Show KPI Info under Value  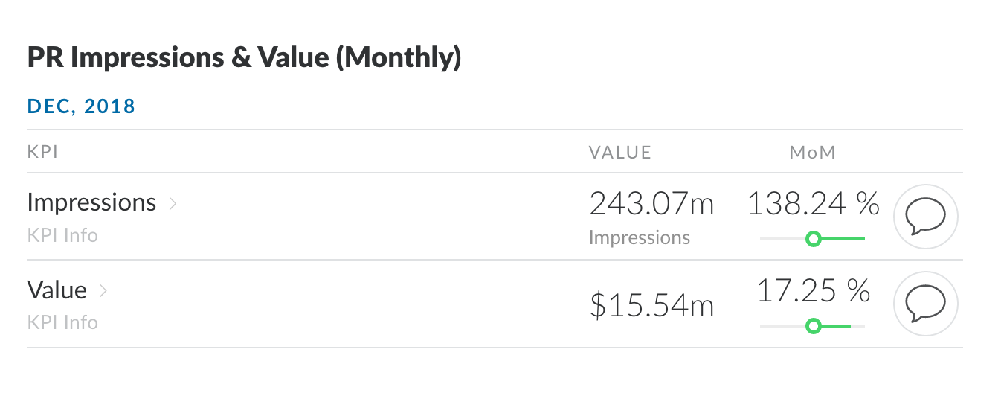click(x=62, y=322)
